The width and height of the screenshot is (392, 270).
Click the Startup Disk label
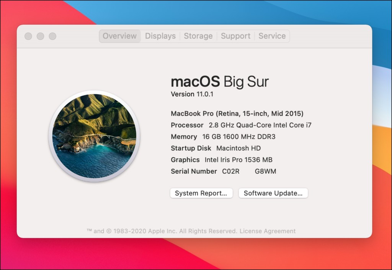coord(191,148)
